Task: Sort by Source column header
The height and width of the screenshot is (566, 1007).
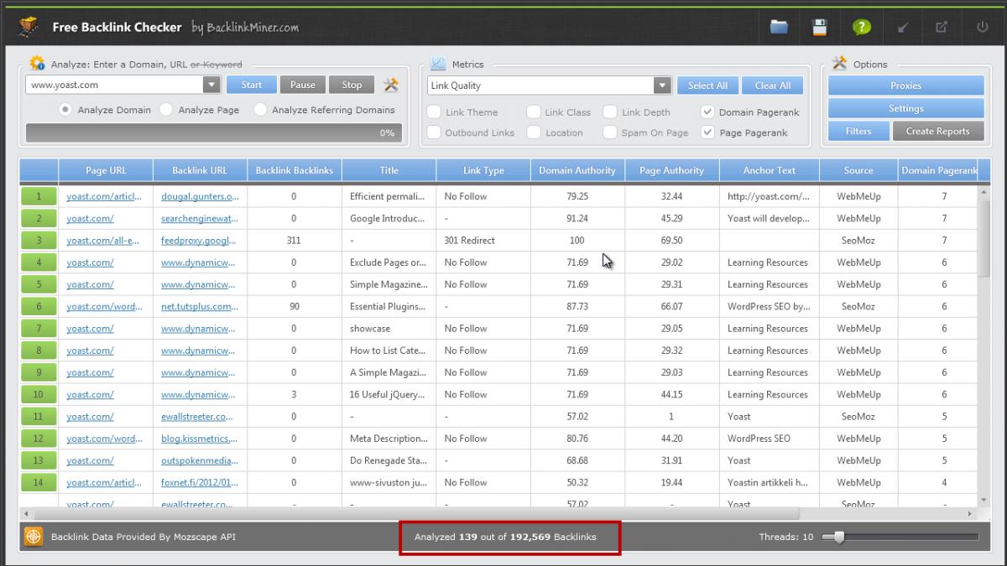Action: tap(858, 170)
